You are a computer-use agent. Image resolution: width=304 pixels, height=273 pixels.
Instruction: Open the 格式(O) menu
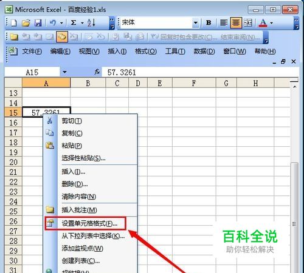point(146,52)
